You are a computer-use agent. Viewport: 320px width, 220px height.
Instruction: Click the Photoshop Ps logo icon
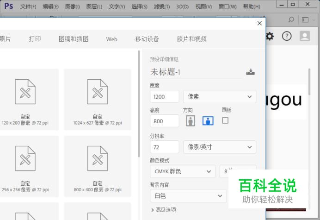tap(9, 6)
